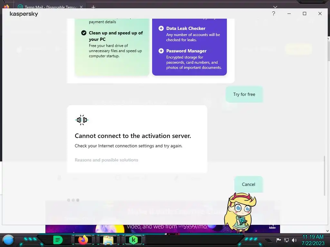Screen dimensions: 330x247
Task: Click the Try for free button
Action: [244, 94]
